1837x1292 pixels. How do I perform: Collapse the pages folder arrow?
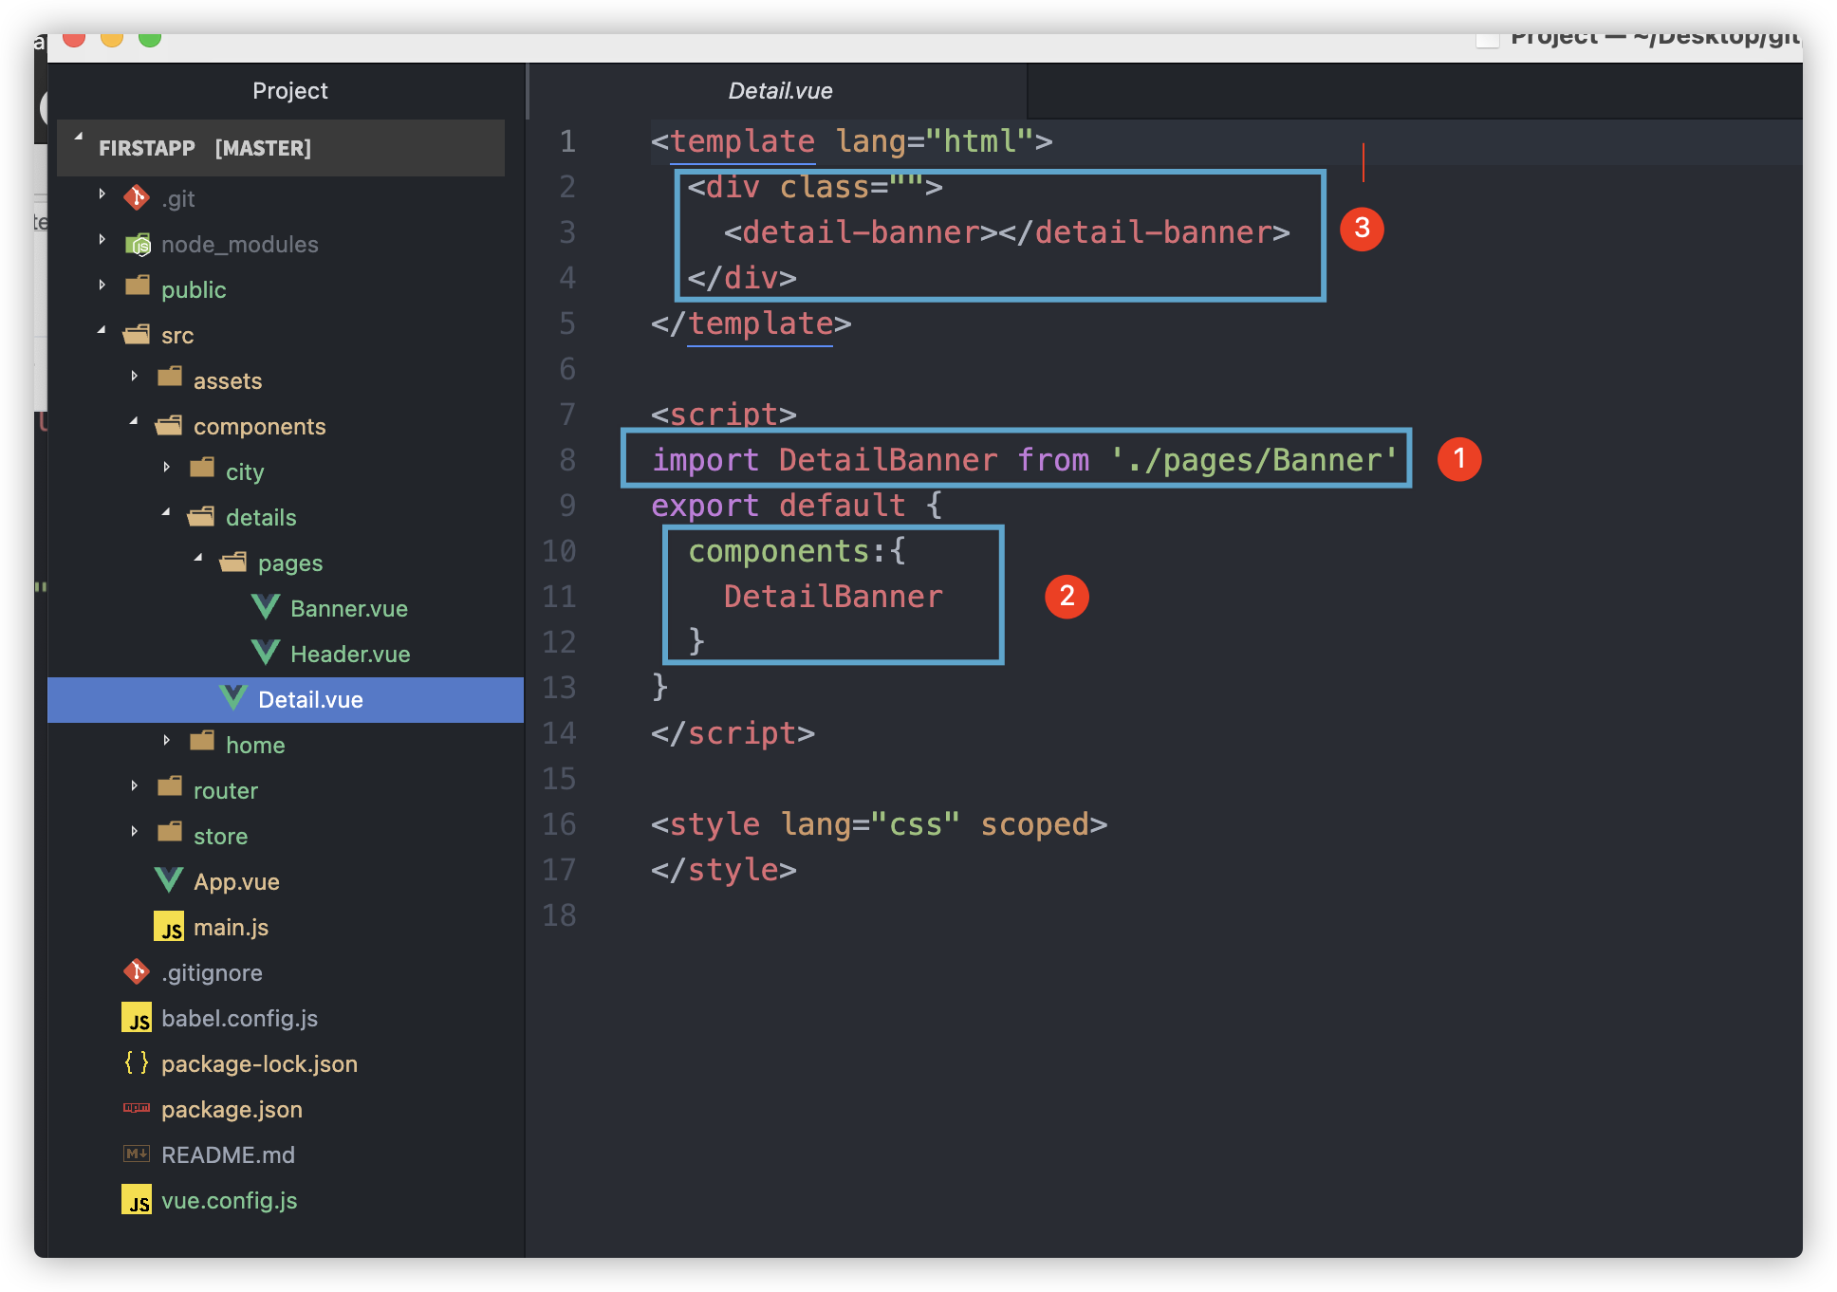[198, 558]
